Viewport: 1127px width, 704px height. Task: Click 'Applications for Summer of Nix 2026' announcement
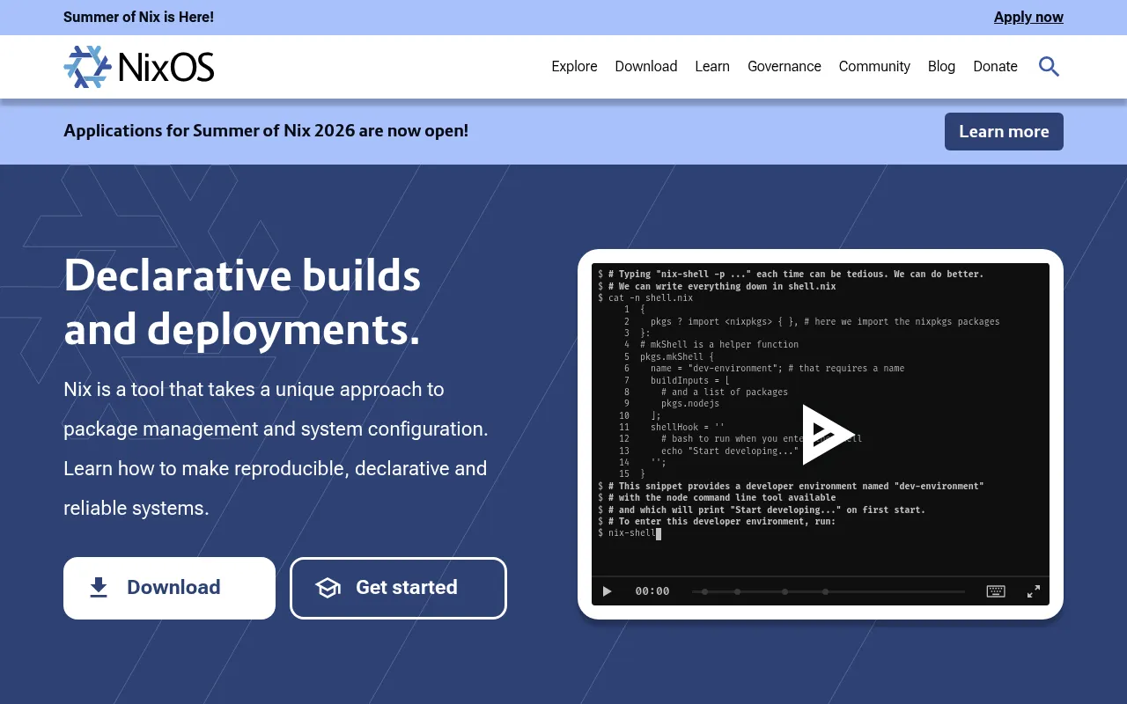266,130
